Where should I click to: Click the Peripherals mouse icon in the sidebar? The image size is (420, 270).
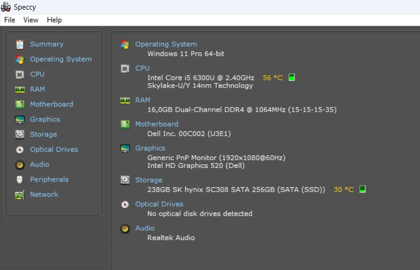point(20,180)
